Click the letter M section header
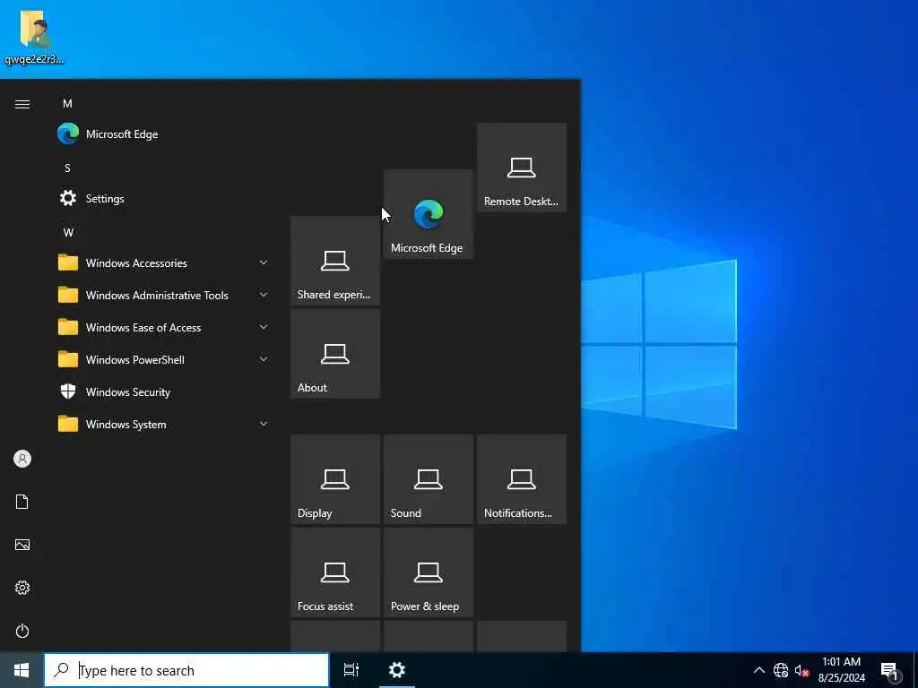Screen dimensions: 918x688 (68, 104)
